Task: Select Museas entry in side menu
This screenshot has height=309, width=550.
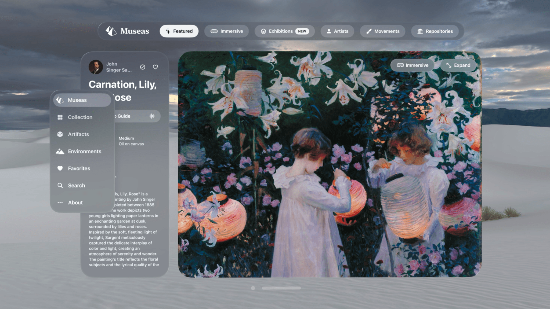Action: click(x=82, y=100)
